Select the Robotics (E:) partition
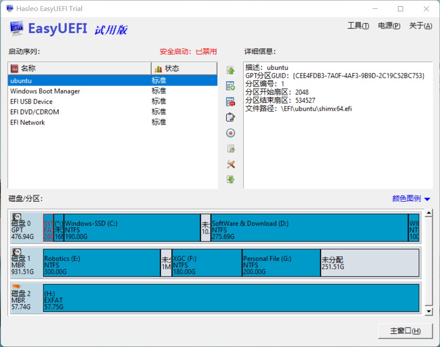The height and width of the screenshot is (347, 440). point(102,263)
